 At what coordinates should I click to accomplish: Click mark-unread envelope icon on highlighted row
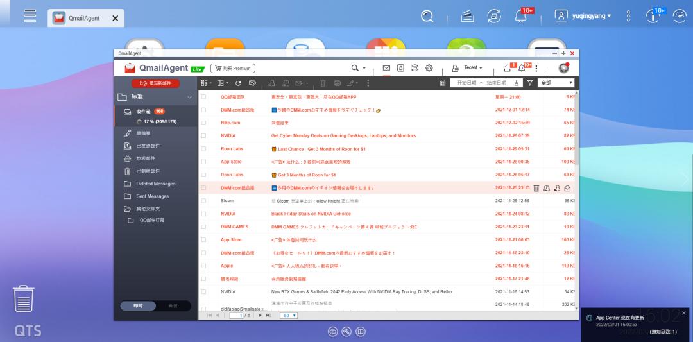click(x=567, y=188)
